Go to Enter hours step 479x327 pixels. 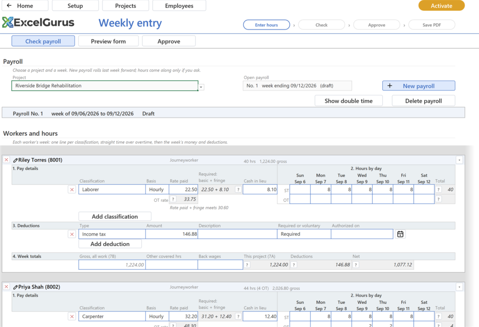click(266, 25)
